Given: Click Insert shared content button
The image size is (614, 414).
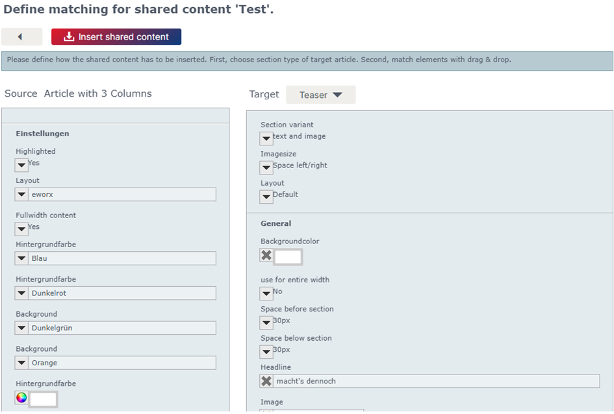Looking at the screenshot, I should pyautogui.click(x=116, y=37).
